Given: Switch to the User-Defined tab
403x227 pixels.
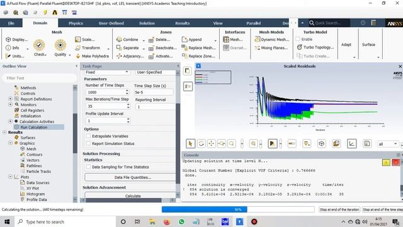Looking at the screenshot, I should pyautogui.click(x=111, y=23).
